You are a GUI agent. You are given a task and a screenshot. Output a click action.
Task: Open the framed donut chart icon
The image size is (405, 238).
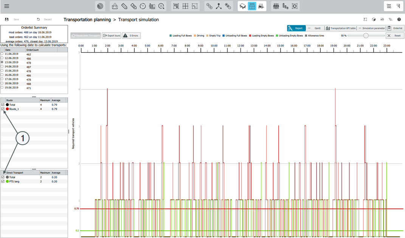point(295,6)
